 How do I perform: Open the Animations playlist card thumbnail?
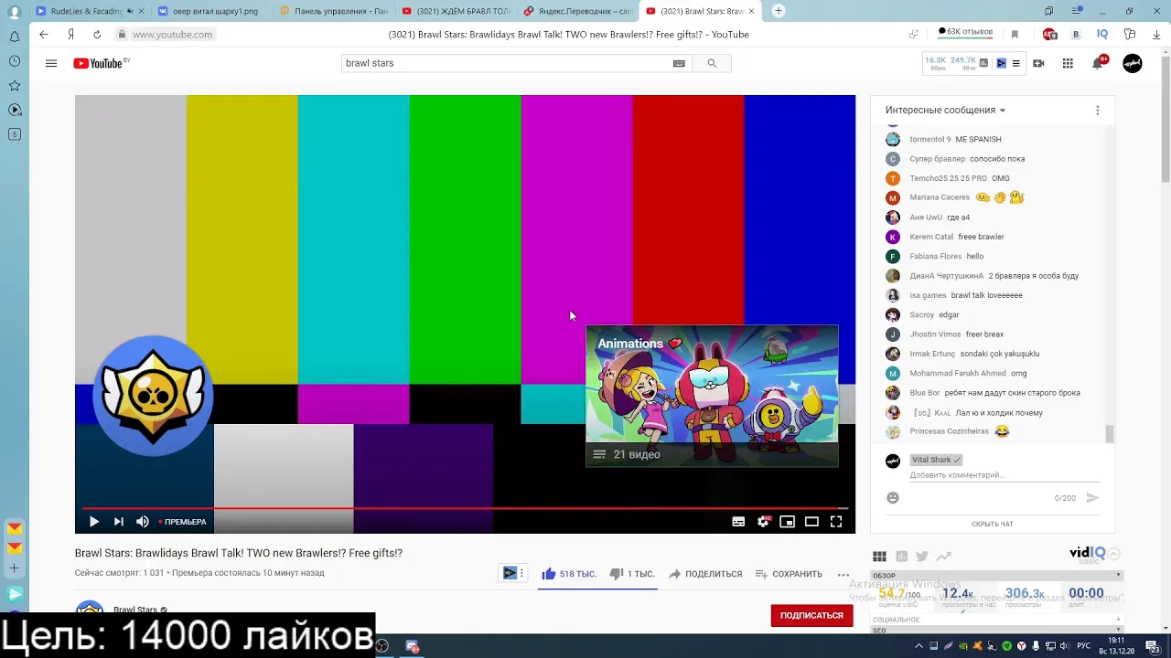712,396
